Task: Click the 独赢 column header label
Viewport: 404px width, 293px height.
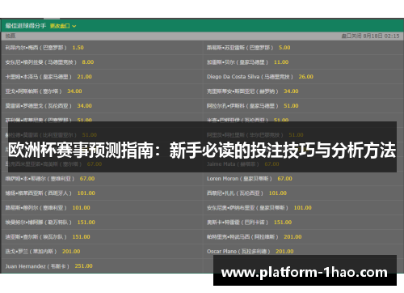Action: point(11,36)
